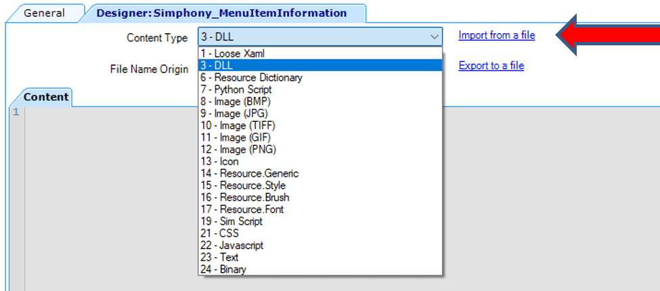Image resolution: width=660 pixels, height=291 pixels.
Task: Select the Designer: Simphony_MenuItemInformation tab
Action: point(221,13)
